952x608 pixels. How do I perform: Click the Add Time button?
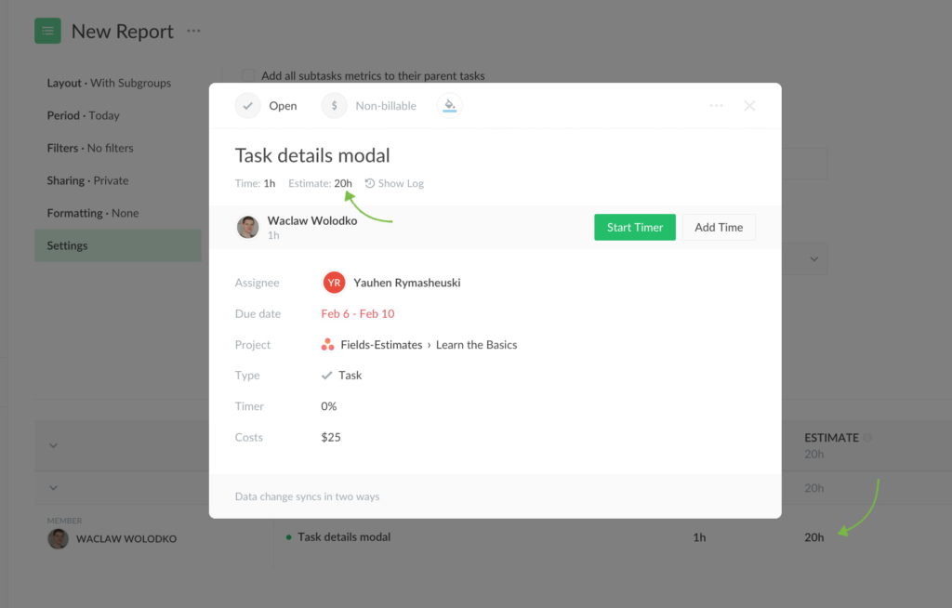(719, 227)
